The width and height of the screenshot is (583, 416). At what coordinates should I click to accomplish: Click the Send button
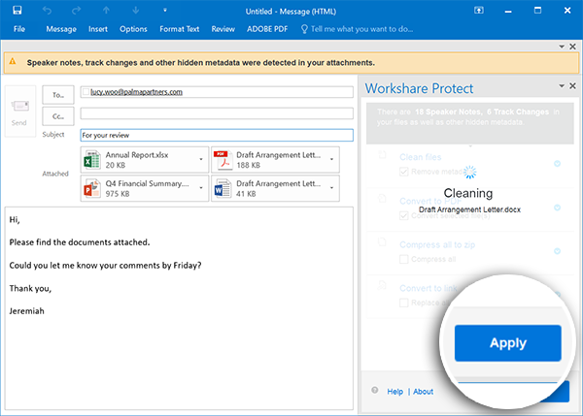pos(20,111)
